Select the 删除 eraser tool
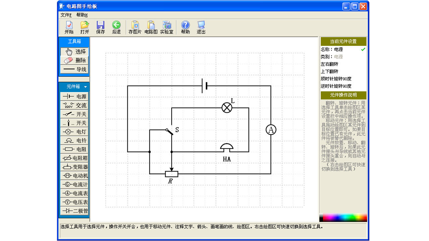The image size is (429, 241). coord(74,61)
